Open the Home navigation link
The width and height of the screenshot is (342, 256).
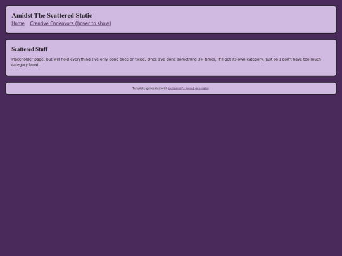click(18, 23)
